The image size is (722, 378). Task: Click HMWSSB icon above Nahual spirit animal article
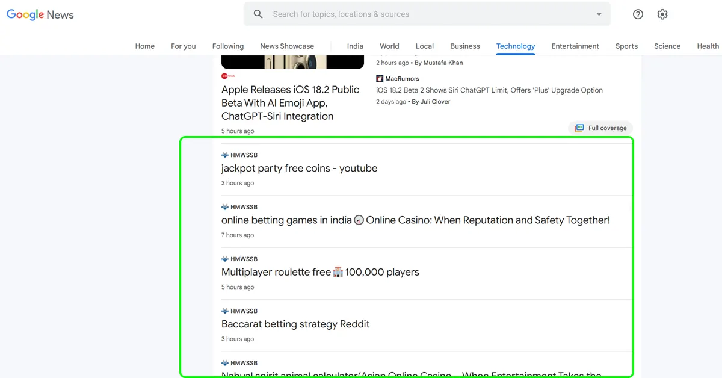coord(225,363)
